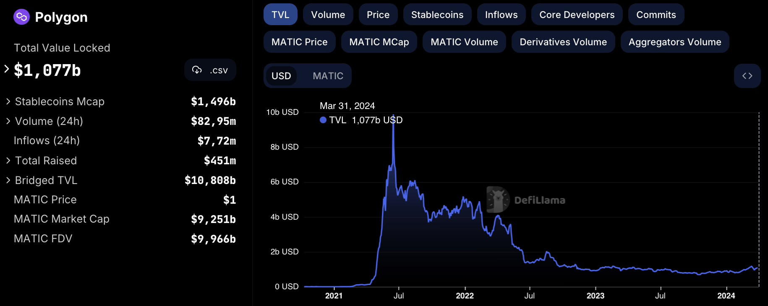Open the embed chart code icon
Screen dimensions: 768x306
(747, 76)
